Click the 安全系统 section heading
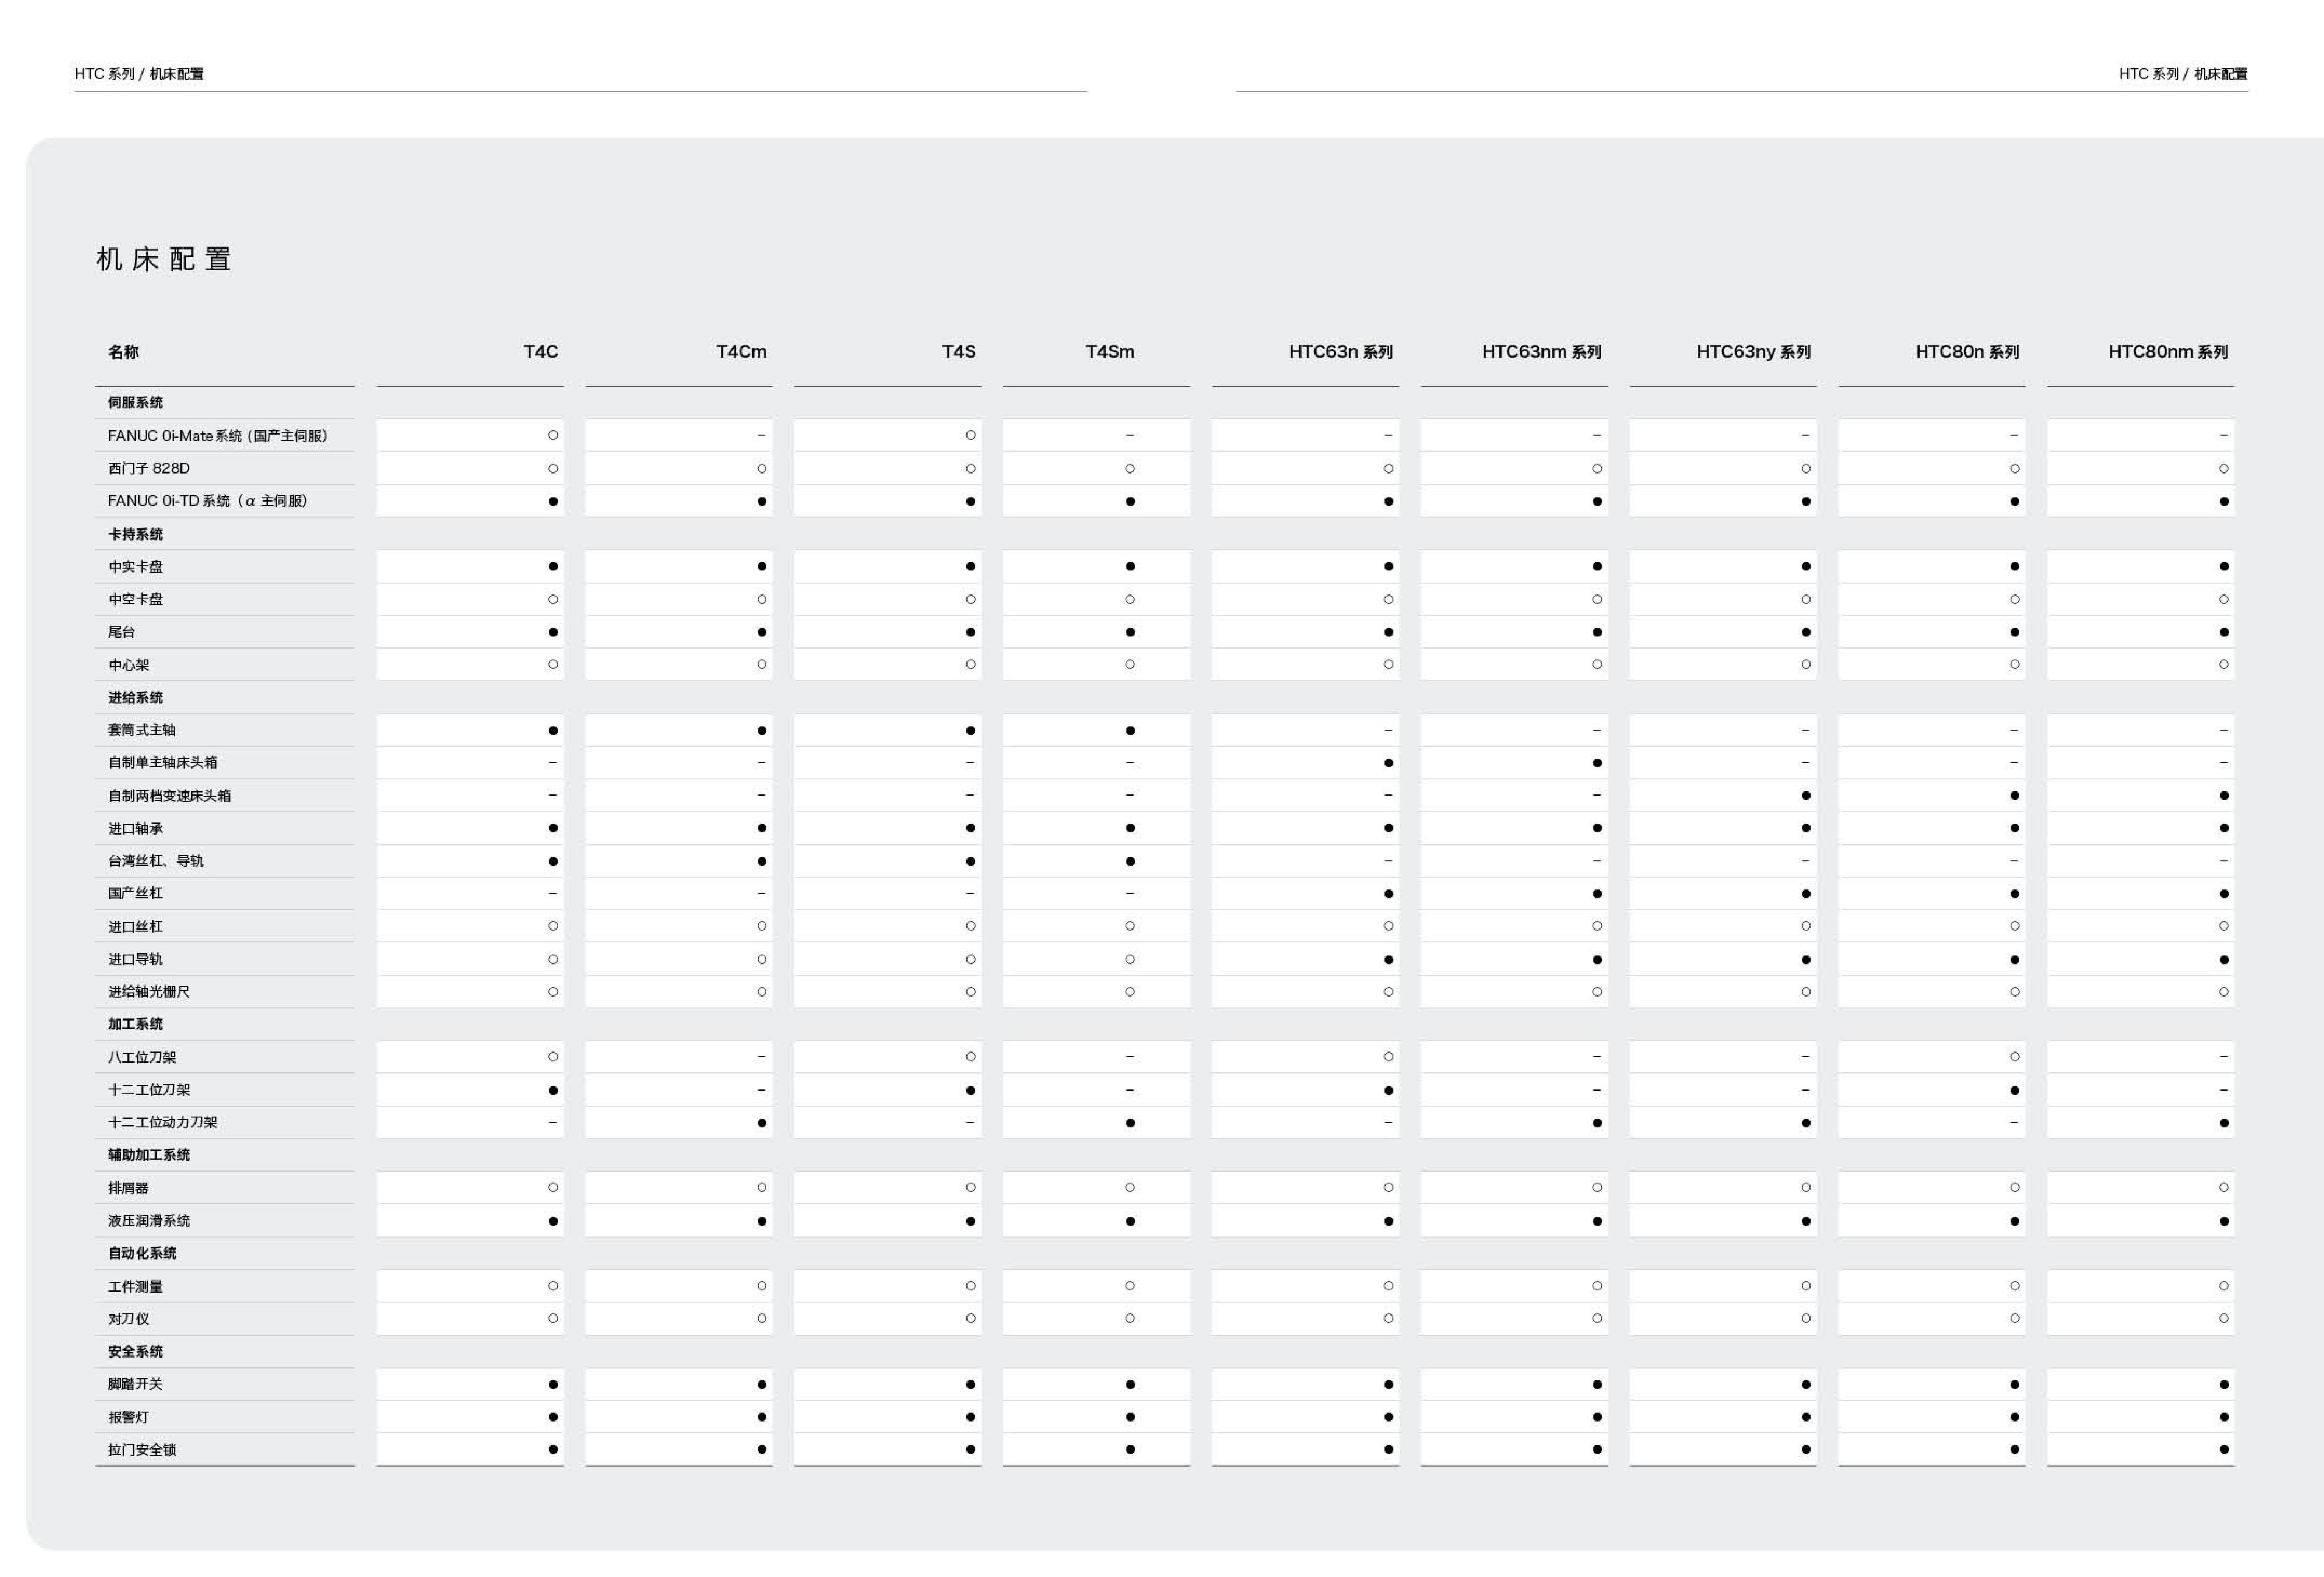Screen dimensions: 2324x1577 (135, 1351)
